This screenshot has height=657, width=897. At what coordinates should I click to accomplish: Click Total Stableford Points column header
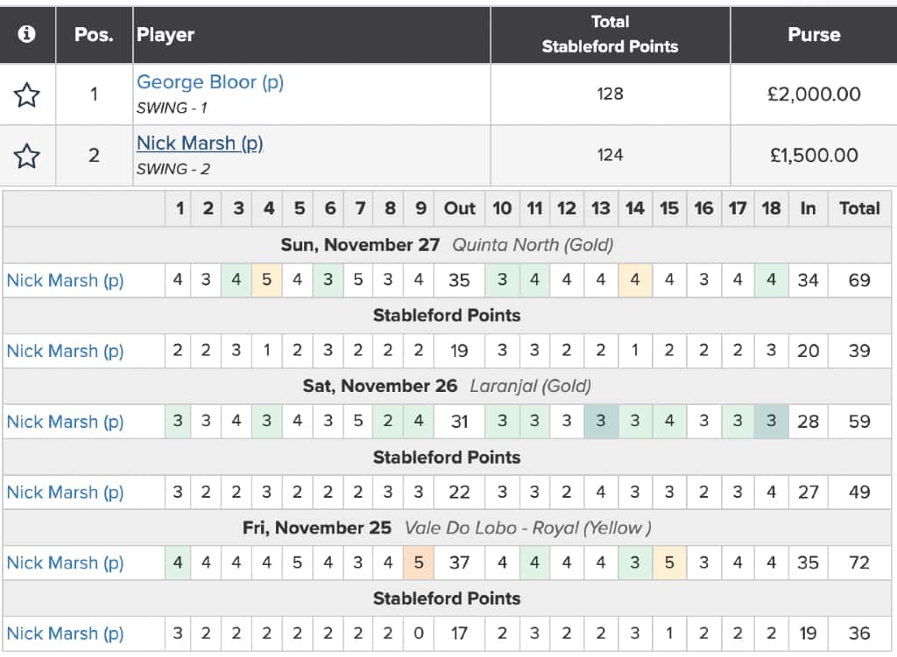(x=611, y=35)
